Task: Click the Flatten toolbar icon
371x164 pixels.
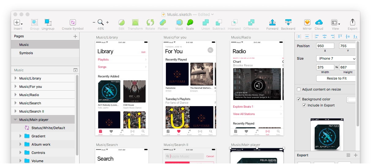Action: point(163,22)
